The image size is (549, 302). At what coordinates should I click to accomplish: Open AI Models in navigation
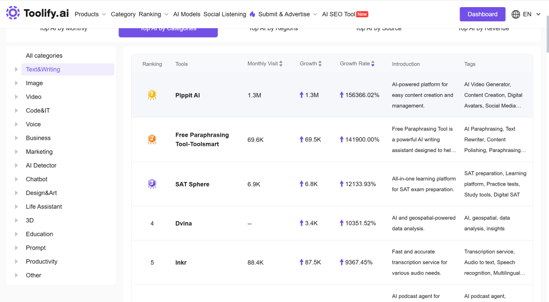(x=187, y=14)
